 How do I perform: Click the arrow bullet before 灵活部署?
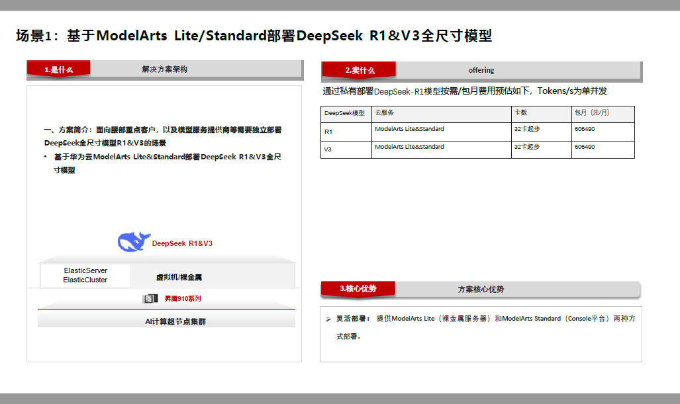(x=328, y=319)
